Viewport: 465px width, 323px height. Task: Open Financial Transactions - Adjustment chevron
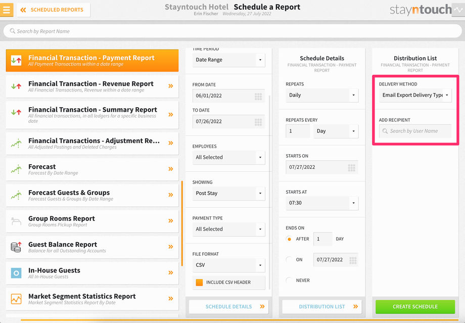pos(171,143)
